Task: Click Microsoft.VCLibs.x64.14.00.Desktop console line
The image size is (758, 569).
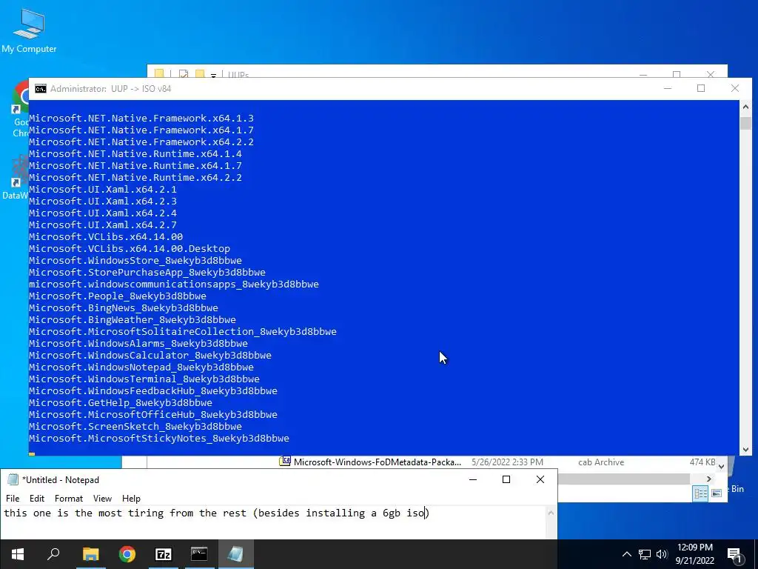Action: point(130,248)
